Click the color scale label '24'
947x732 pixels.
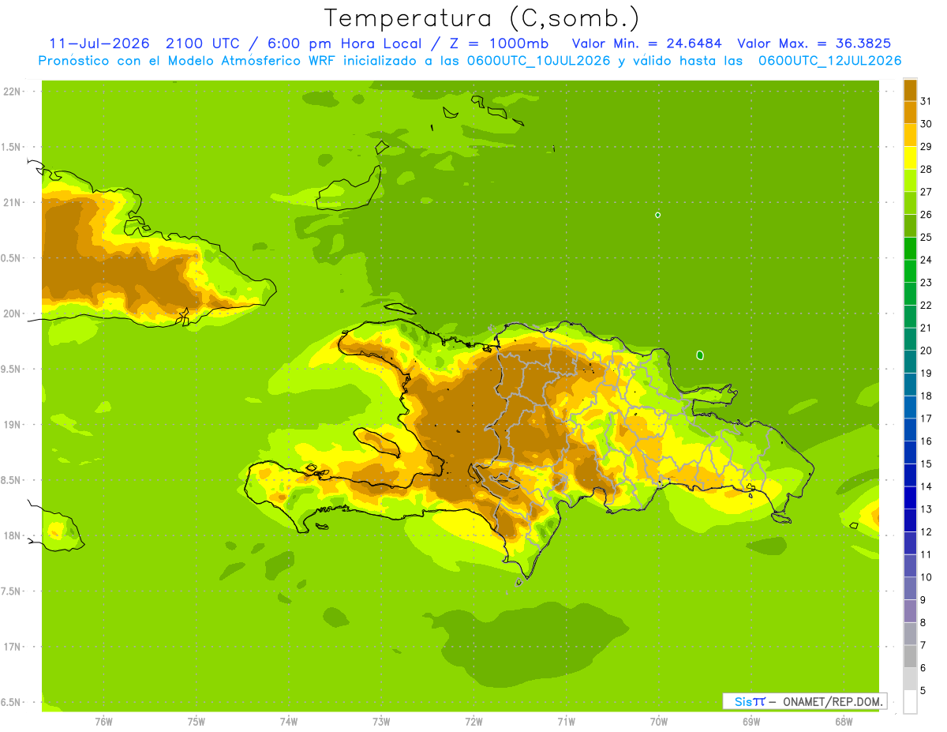pyautogui.click(x=926, y=259)
